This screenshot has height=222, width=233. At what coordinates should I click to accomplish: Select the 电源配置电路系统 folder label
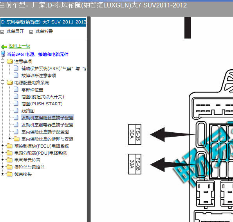[32, 83]
